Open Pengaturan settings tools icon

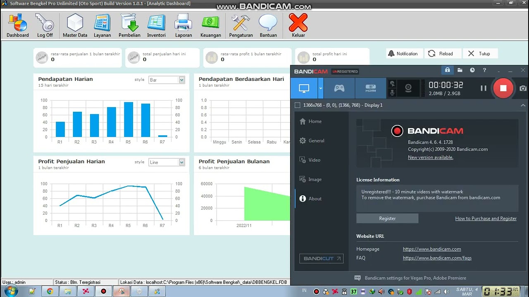(241, 26)
